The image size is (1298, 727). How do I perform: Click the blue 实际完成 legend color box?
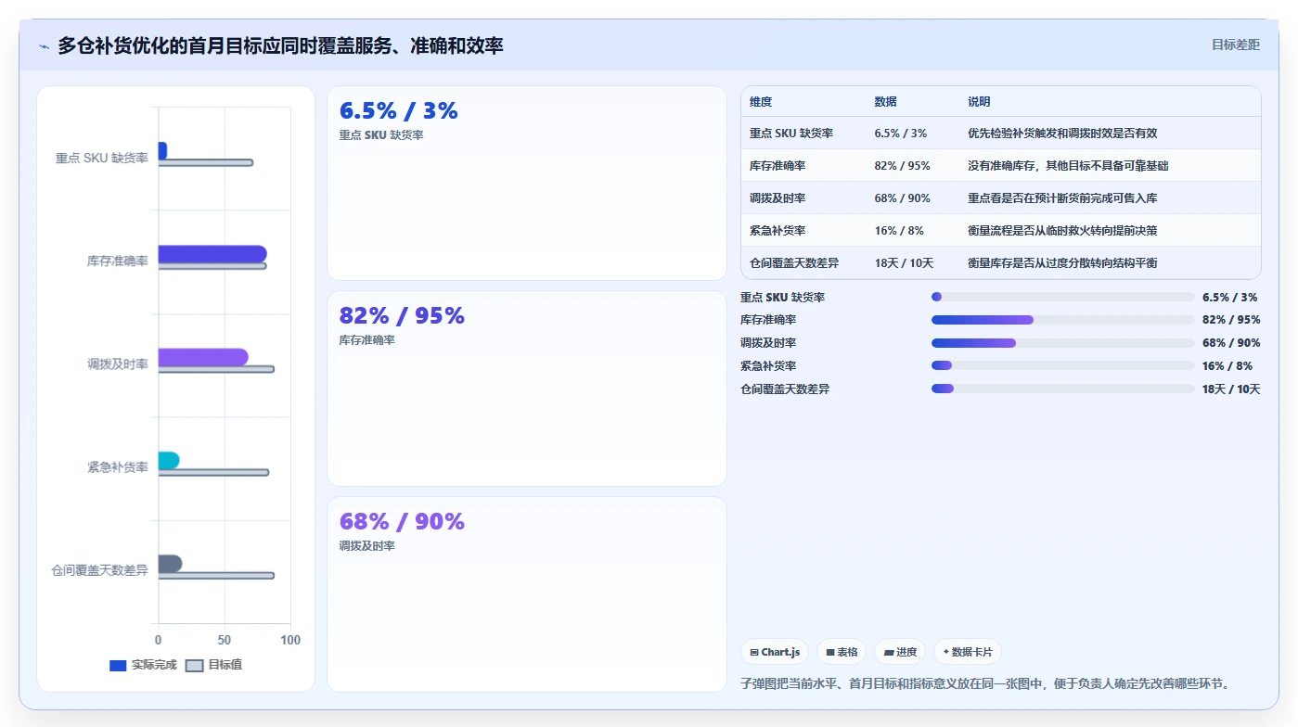pos(118,665)
